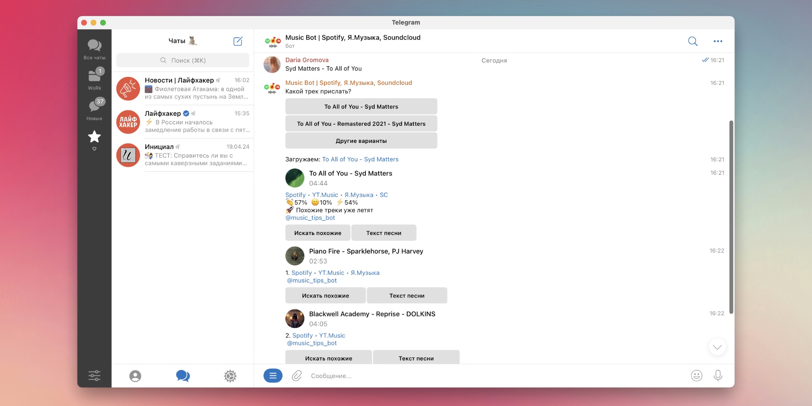Compose a new message with pencil icon
This screenshot has width=812, height=406.
click(238, 41)
